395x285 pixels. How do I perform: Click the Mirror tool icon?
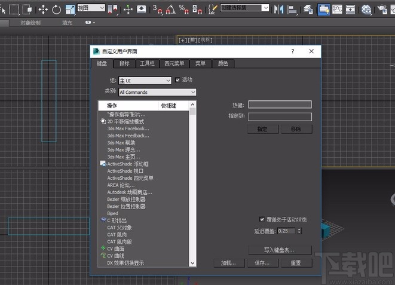(278, 10)
